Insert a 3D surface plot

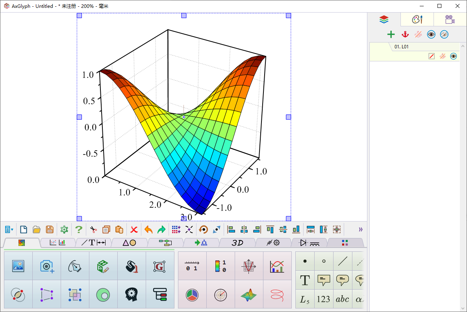[249, 294]
